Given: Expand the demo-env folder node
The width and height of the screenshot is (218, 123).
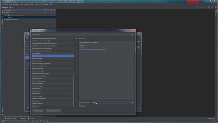Looking at the screenshot, I should tap(7, 15).
